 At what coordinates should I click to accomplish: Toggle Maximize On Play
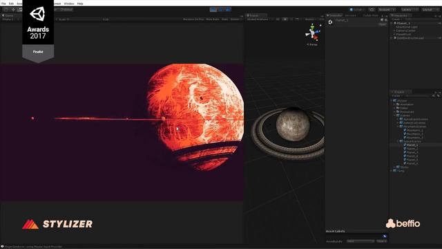coord(193,19)
